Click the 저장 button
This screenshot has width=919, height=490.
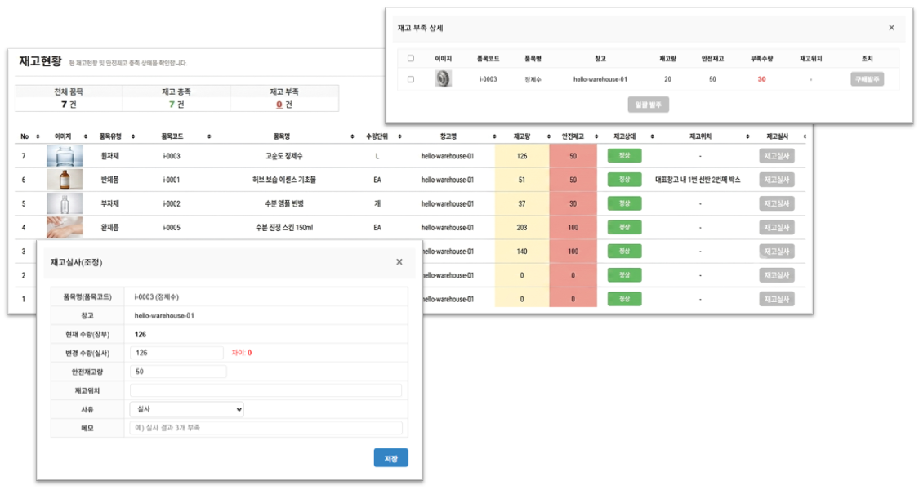pos(391,458)
